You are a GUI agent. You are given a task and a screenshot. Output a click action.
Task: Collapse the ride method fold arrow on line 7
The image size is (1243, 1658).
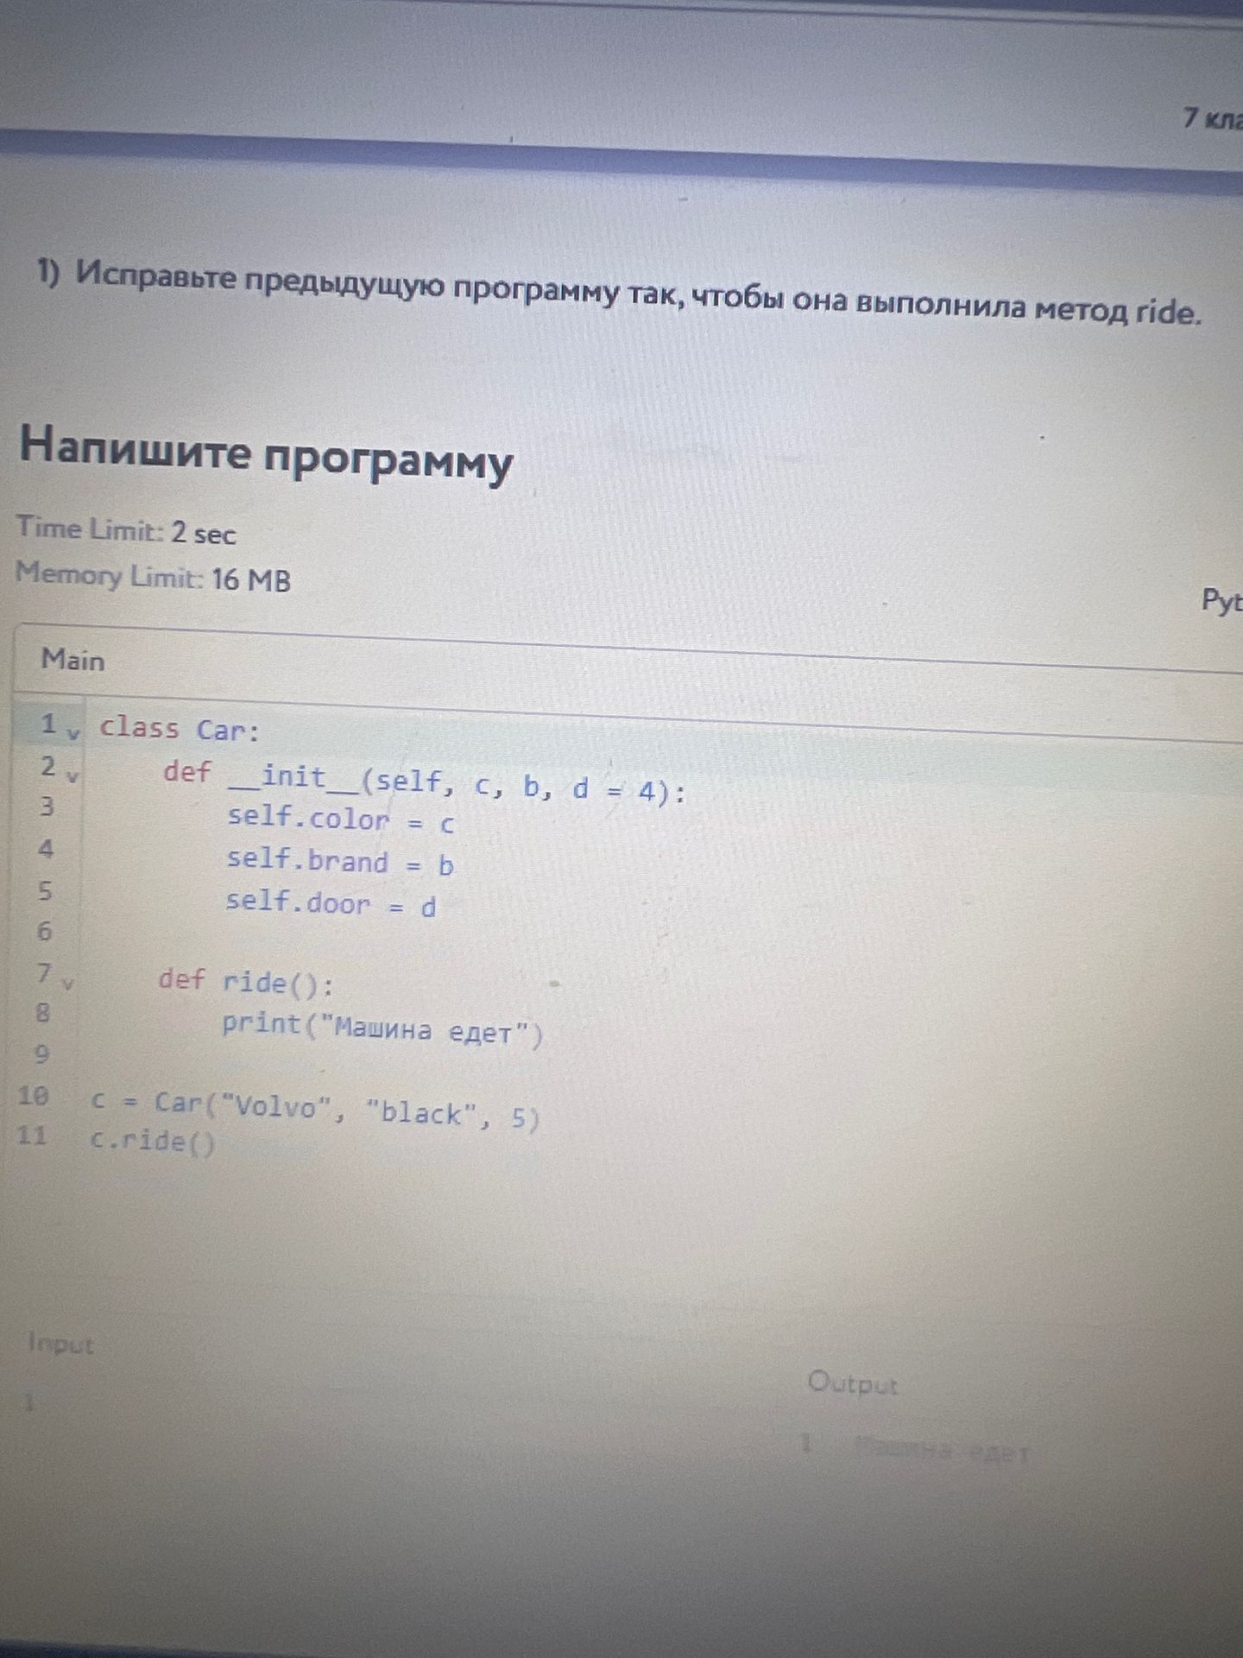68,983
